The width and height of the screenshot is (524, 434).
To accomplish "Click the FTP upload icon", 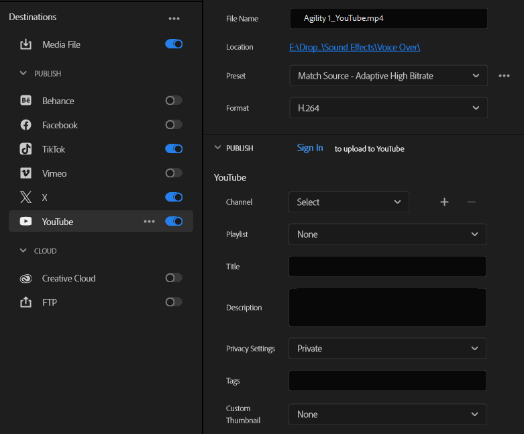I will (25, 302).
